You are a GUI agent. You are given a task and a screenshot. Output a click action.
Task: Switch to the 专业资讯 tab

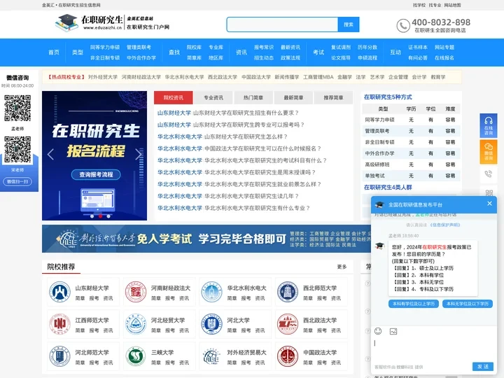(x=213, y=98)
